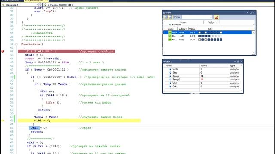Click the green I/O icon of the PINA register
Image resolution: width=275 pixels, height=154 pixels.
pyautogui.click(x=170, y=33)
